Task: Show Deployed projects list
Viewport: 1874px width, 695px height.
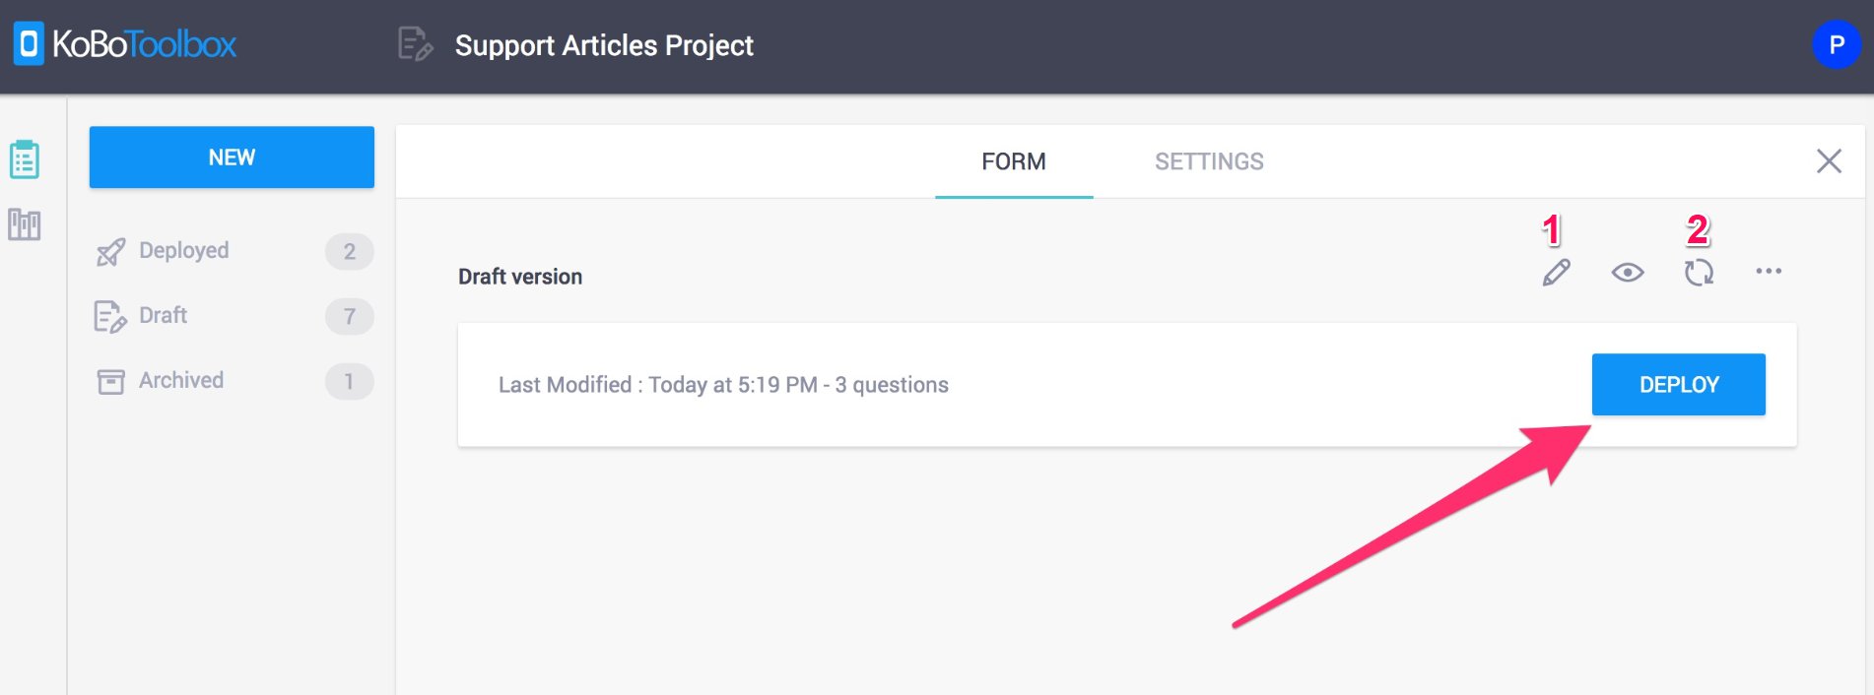Action: click(184, 251)
